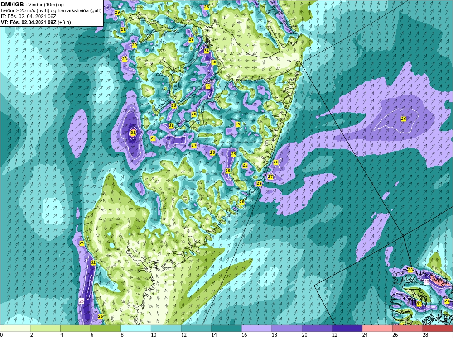Click the yellow 33 max gust label

click(x=133, y=133)
